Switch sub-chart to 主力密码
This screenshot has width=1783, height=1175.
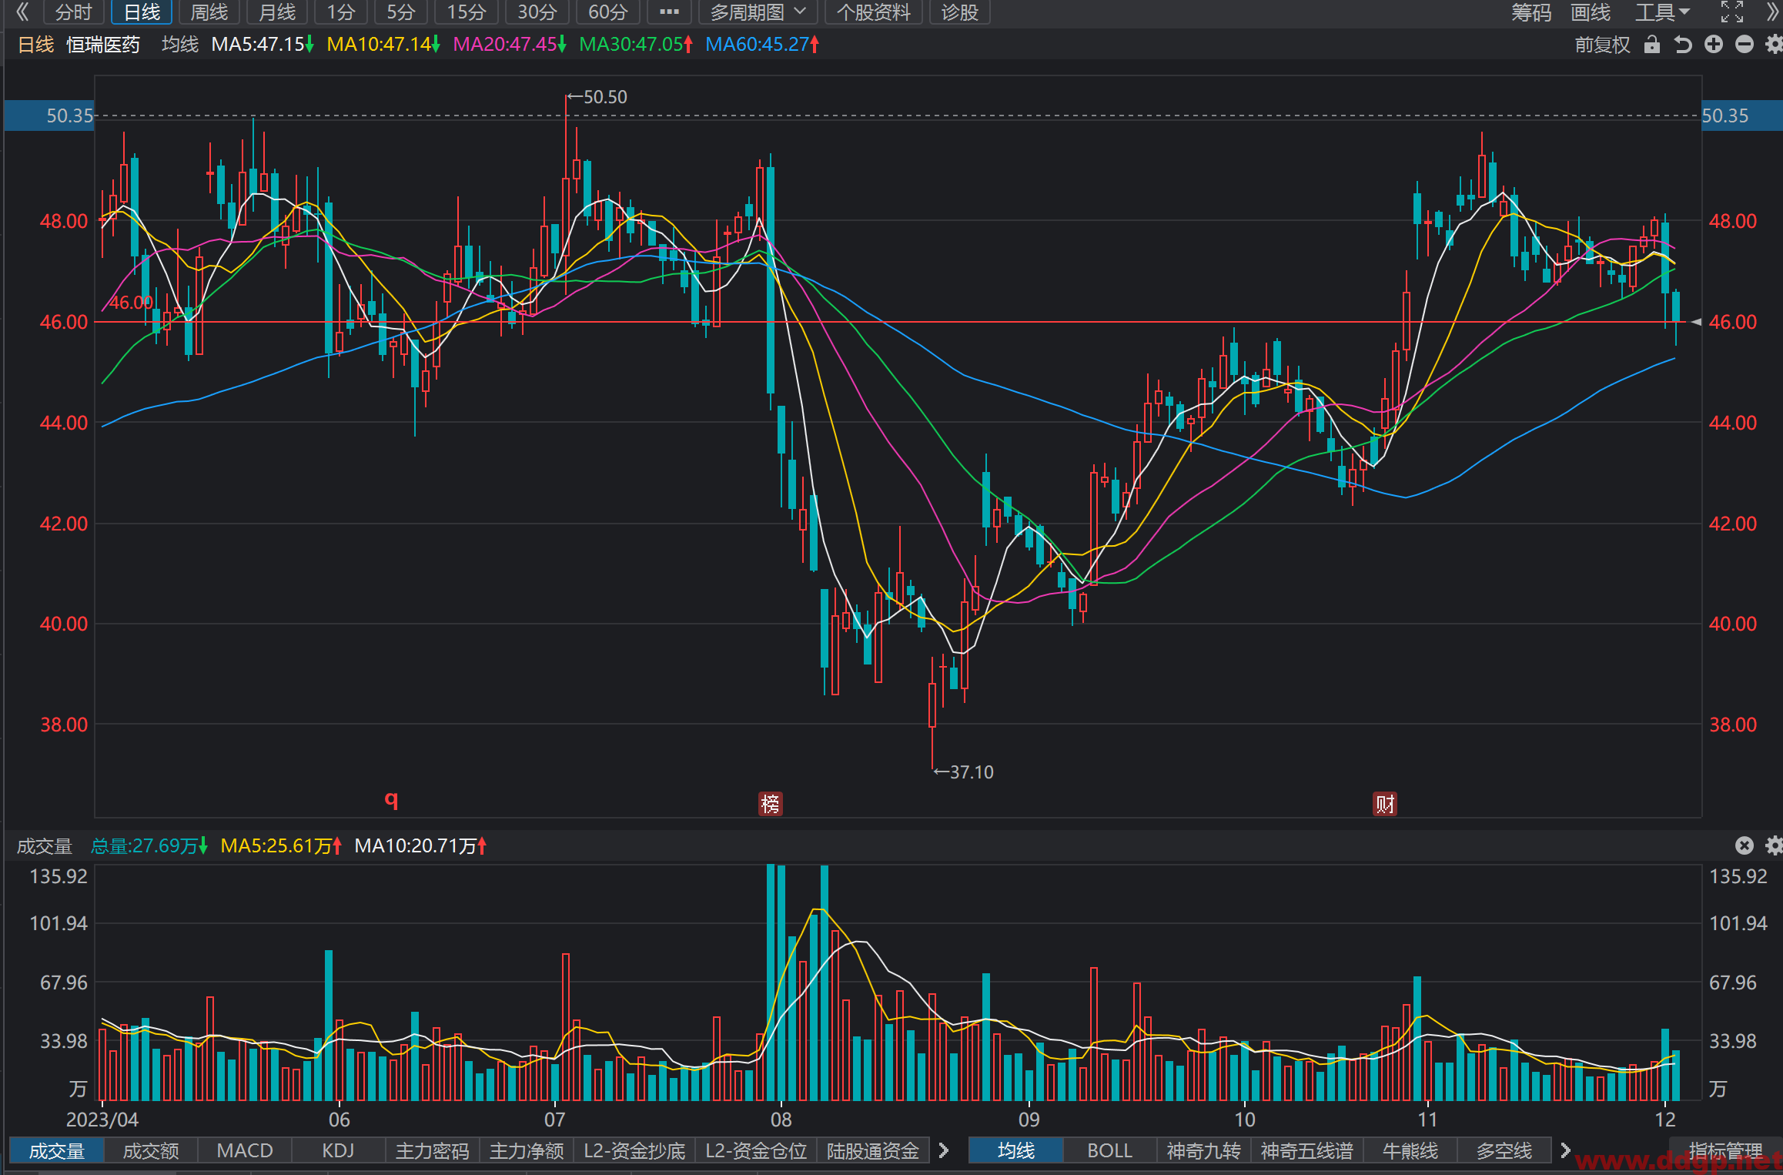pyautogui.click(x=432, y=1150)
